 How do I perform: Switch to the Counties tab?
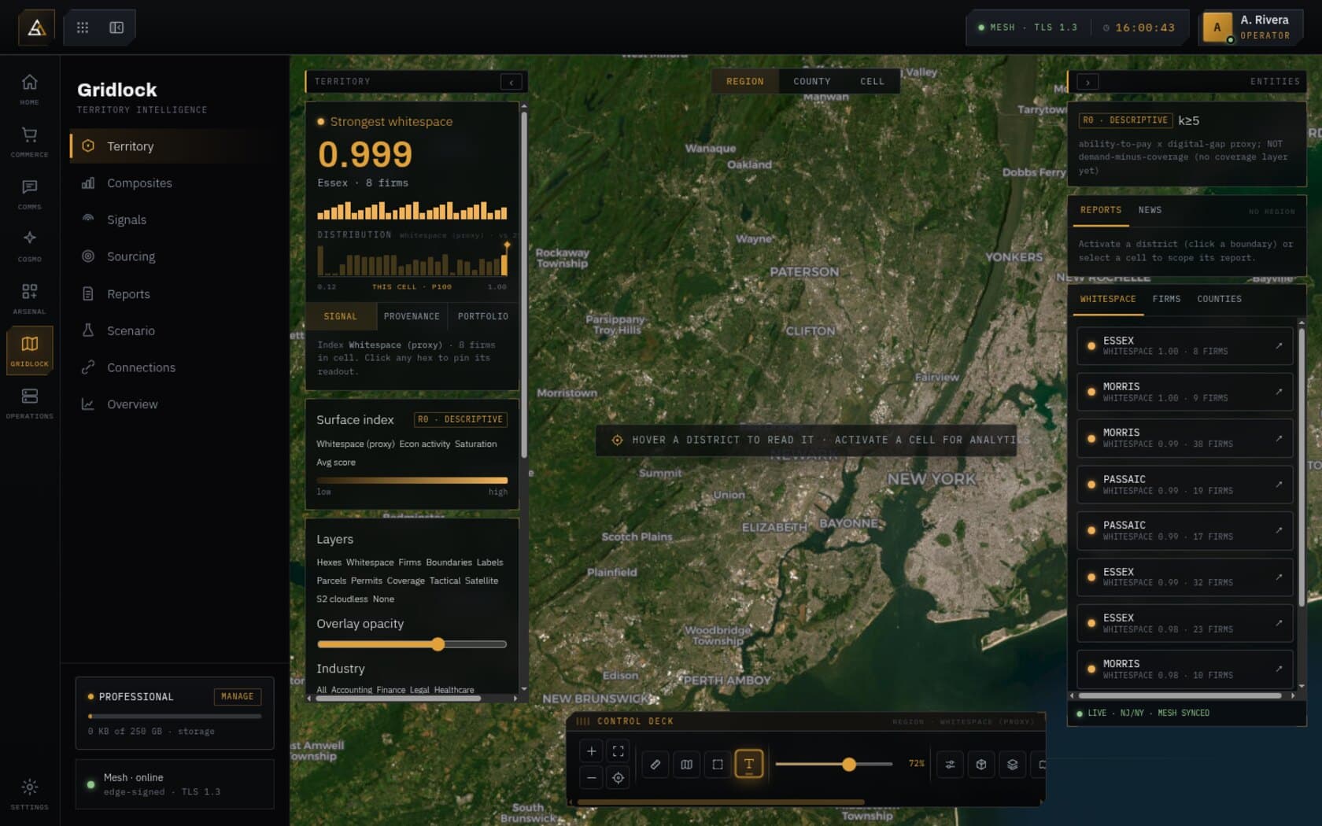pos(1219,299)
